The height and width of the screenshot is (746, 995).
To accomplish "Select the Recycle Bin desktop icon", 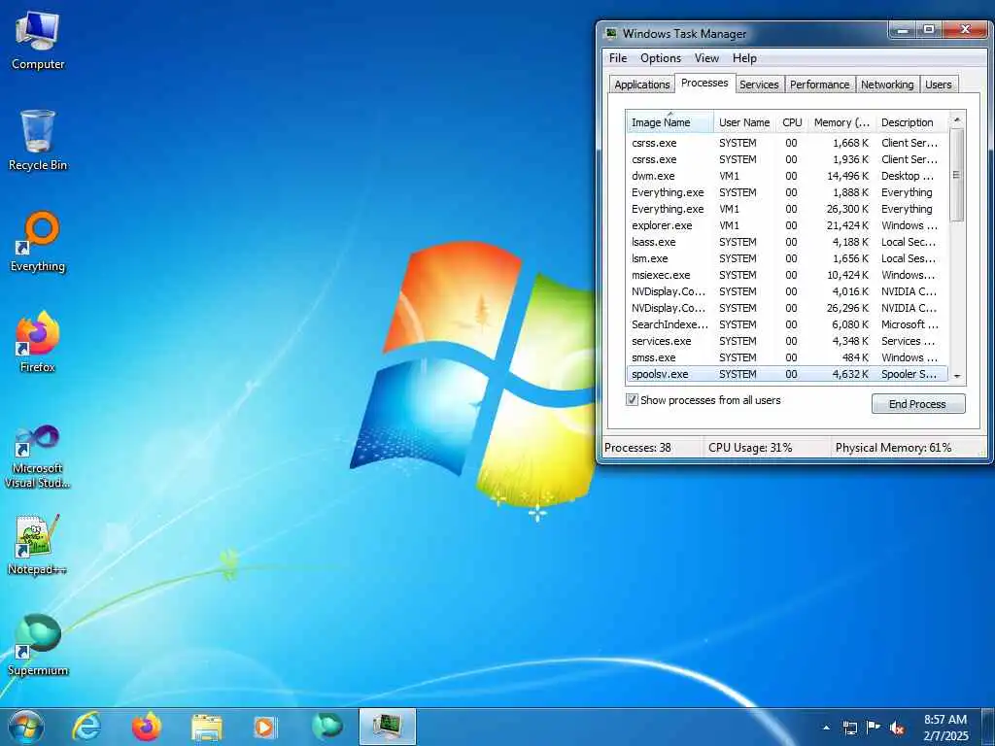I will click(x=38, y=141).
